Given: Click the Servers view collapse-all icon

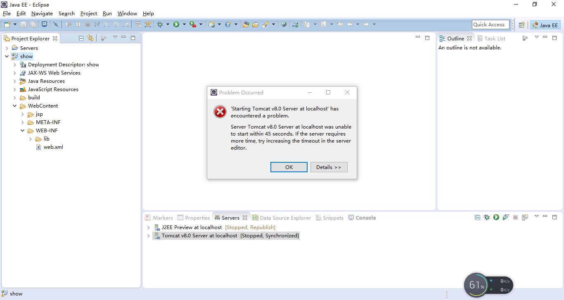Looking at the screenshot, I should pos(477,217).
